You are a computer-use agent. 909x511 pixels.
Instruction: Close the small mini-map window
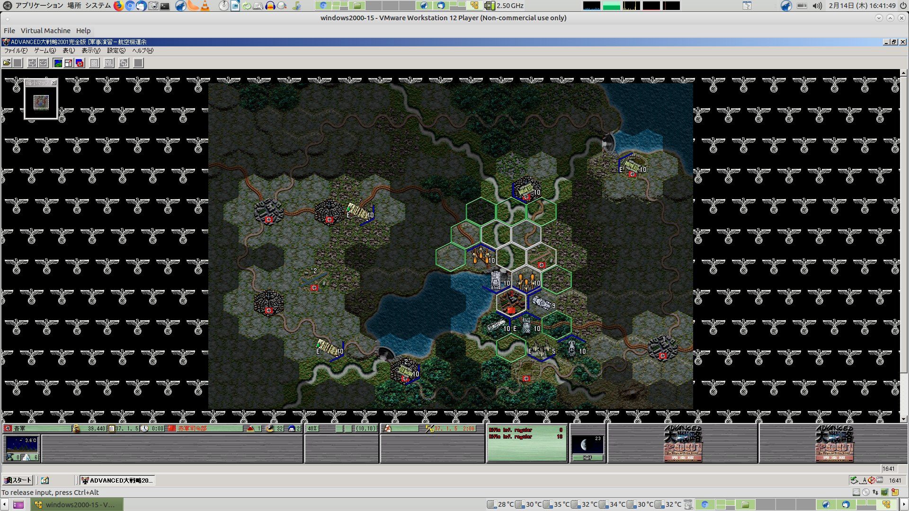point(53,83)
